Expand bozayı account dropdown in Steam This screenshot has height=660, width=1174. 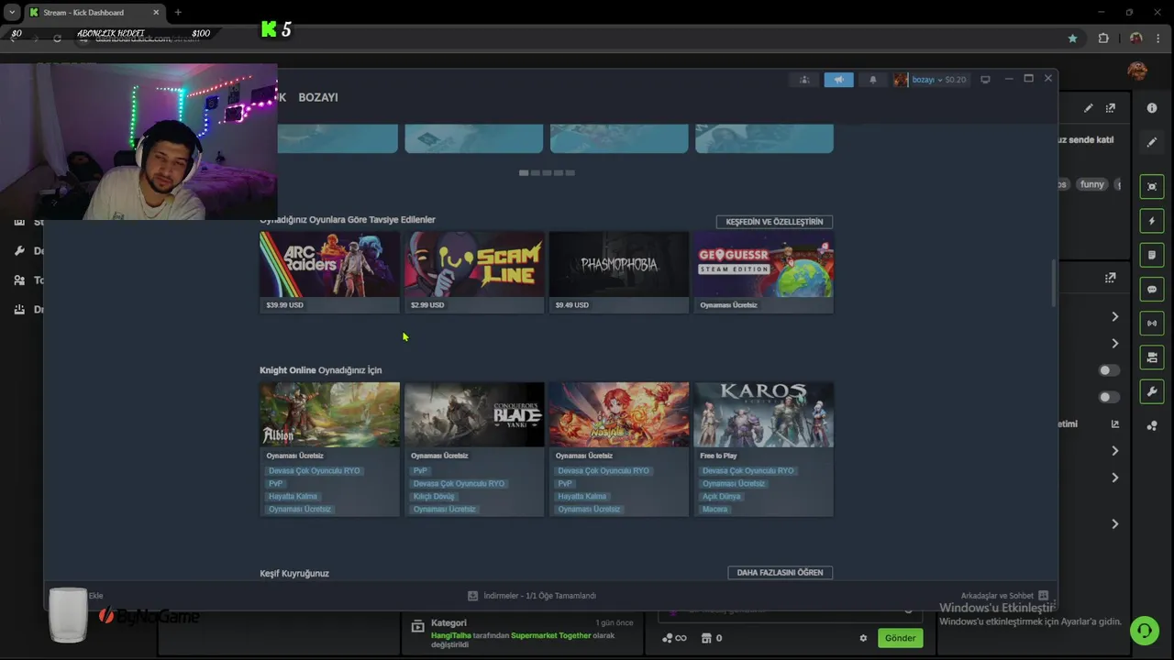pyautogui.click(x=939, y=80)
